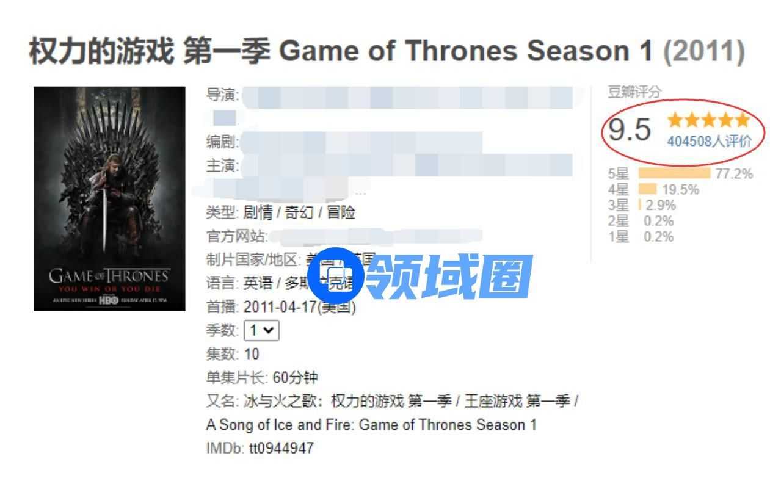The height and width of the screenshot is (492, 770).
Task: Click the 404508人评价 ratings link
Action: pos(710,142)
